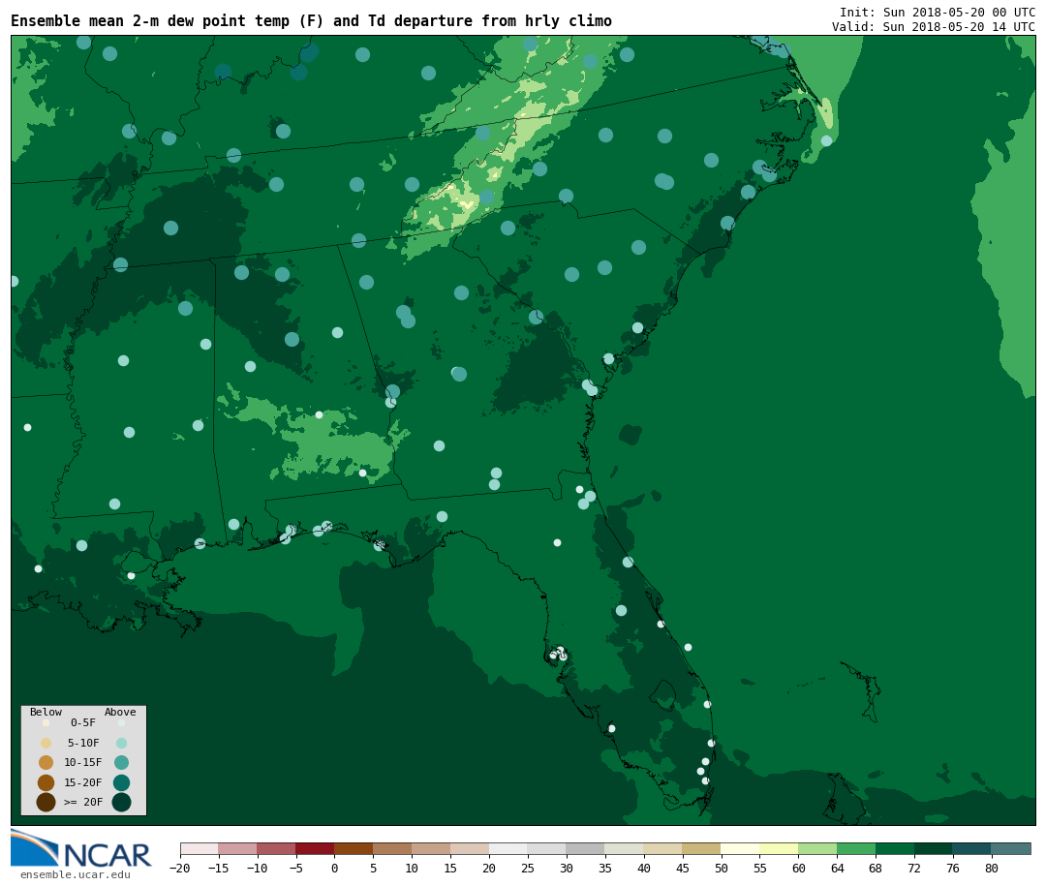Select the Above 5-10F light teal legend circle
This screenshot has height=886, width=1046.
pos(121,743)
